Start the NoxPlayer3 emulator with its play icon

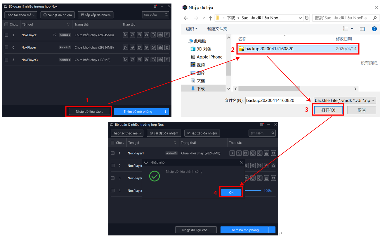(x=126, y=60)
